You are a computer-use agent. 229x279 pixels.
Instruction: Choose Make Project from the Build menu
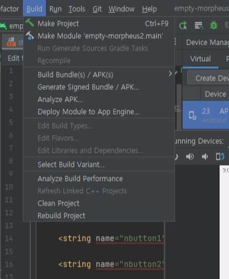click(99, 23)
